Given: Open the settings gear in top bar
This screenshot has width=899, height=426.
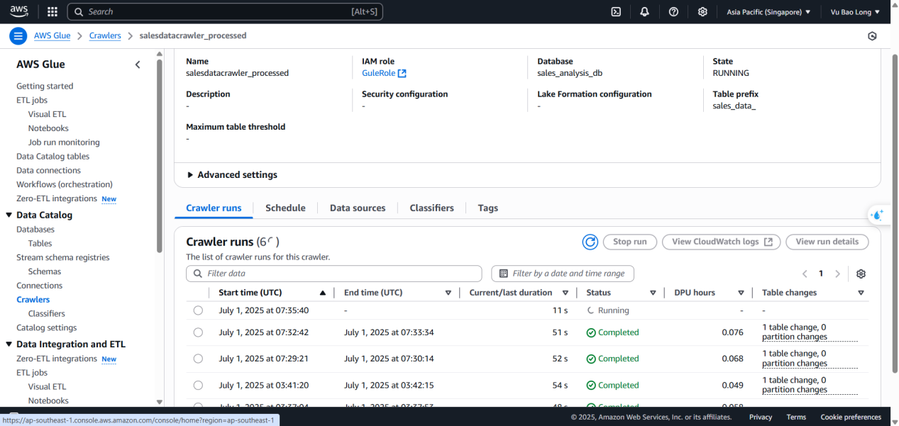Looking at the screenshot, I should [x=702, y=12].
